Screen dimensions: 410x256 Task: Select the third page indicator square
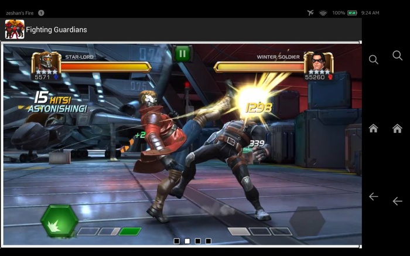point(198,241)
